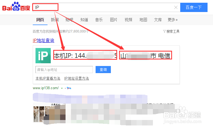Switch to the 新闻 tab

click(x=55, y=20)
